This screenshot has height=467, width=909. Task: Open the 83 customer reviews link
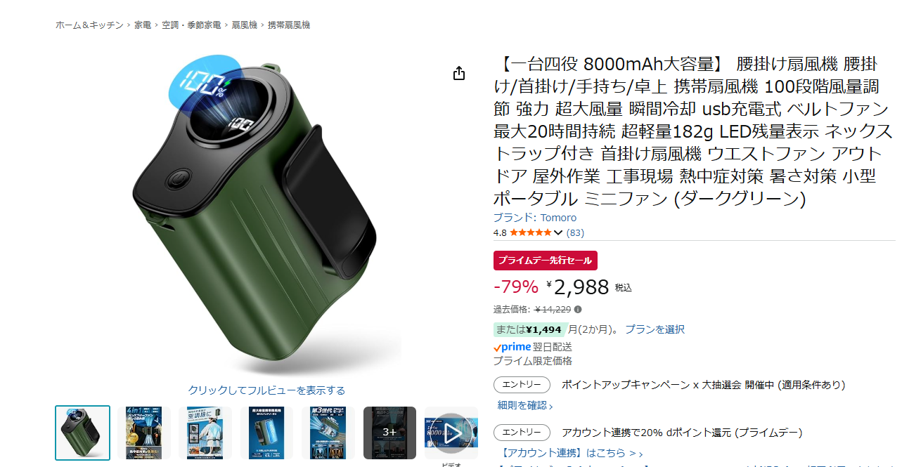pos(575,232)
